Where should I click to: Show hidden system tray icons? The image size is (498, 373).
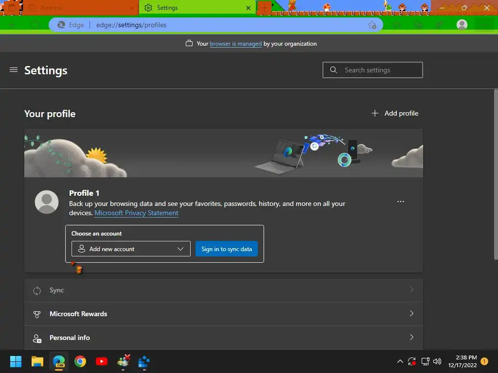pos(400,361)
